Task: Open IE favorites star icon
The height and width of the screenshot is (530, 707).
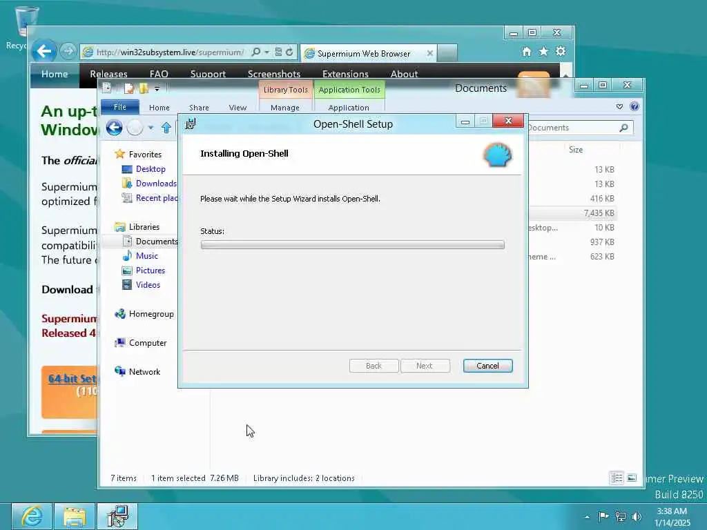Action: (x=544, y=51)
